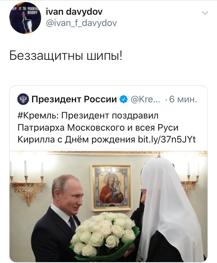Open the #Кремль hashtag

(38, 116)
